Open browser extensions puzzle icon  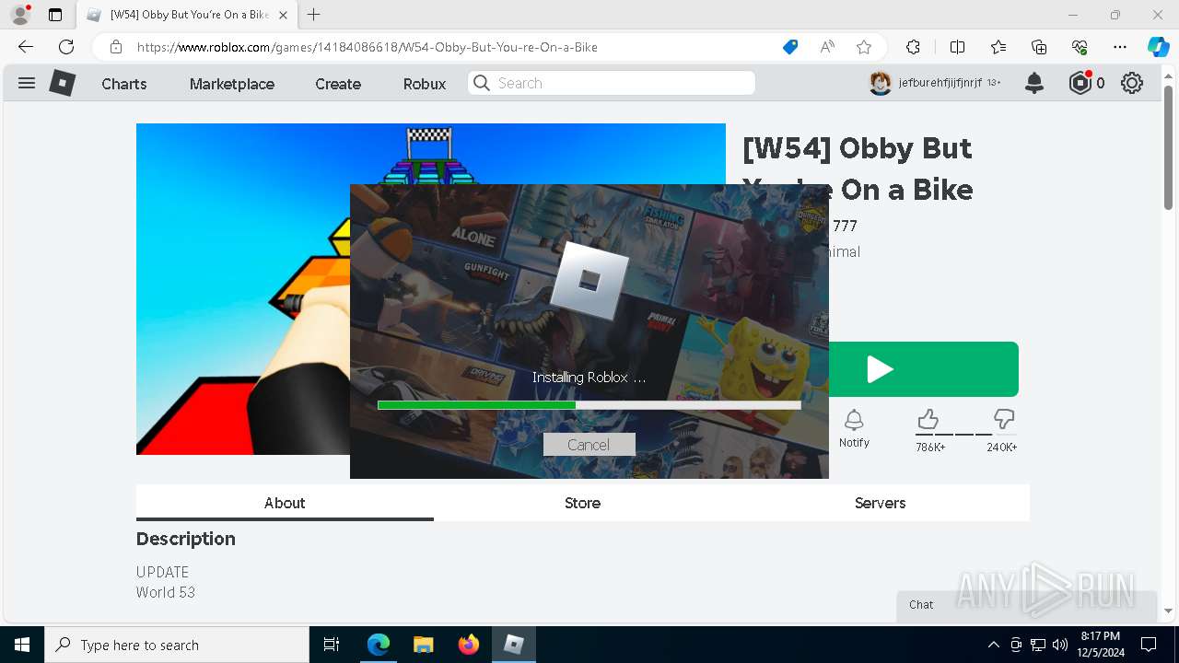tap(913, 47)
